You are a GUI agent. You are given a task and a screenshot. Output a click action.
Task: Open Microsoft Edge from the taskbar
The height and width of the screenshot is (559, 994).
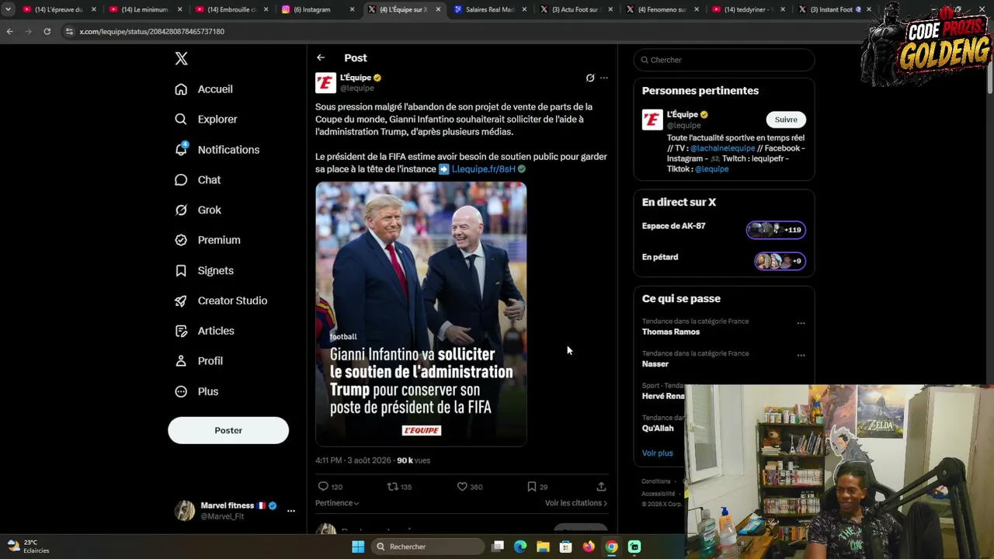[x=520, y=547]
